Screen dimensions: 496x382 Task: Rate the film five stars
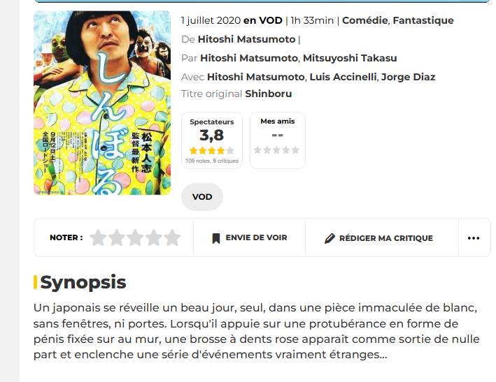pyautogui.click(x=172, y=238)
